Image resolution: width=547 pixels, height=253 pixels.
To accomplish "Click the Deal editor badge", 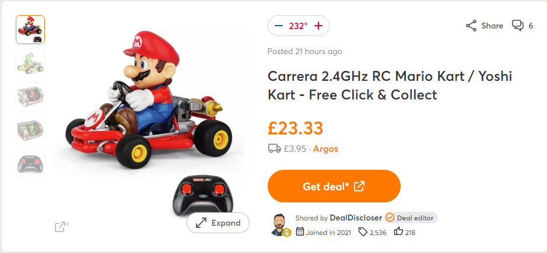I will pyautogui.click(x=411, y=218).
